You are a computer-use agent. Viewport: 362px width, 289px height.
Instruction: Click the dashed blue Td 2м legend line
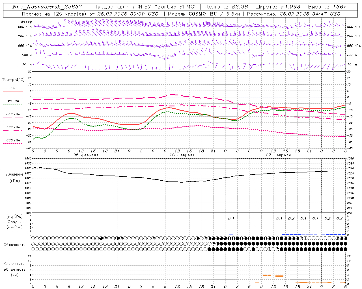[12, 104]
